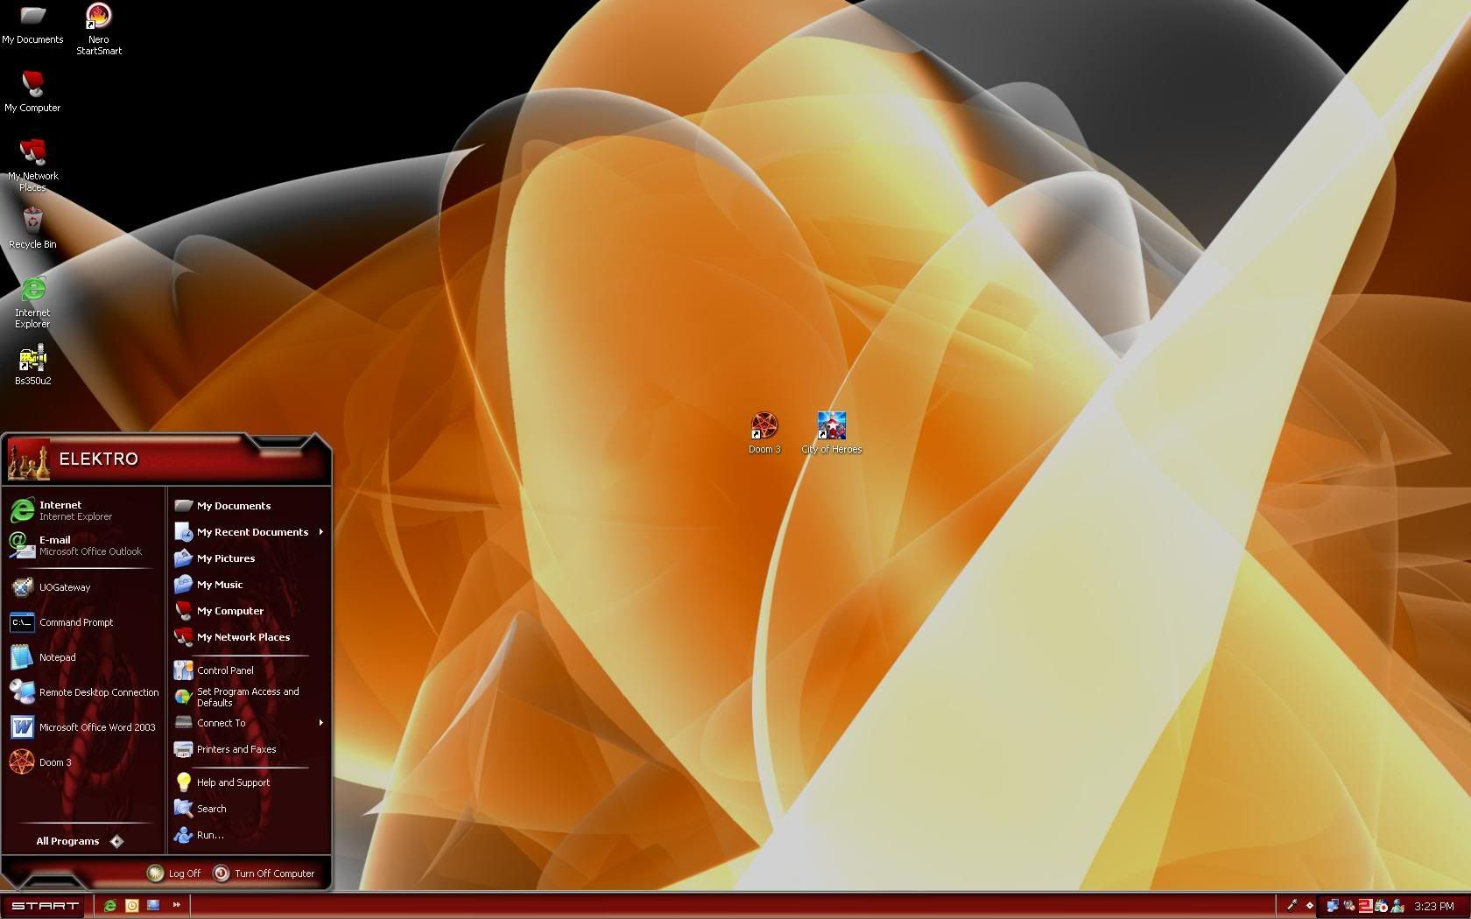Open Search from Start menu
Screen dimensions: 1471x919
[249, 809]
